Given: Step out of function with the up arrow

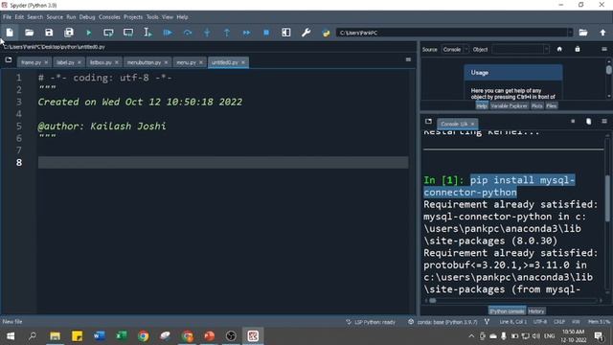Looking at the screenshot, I should click(227, 33).
